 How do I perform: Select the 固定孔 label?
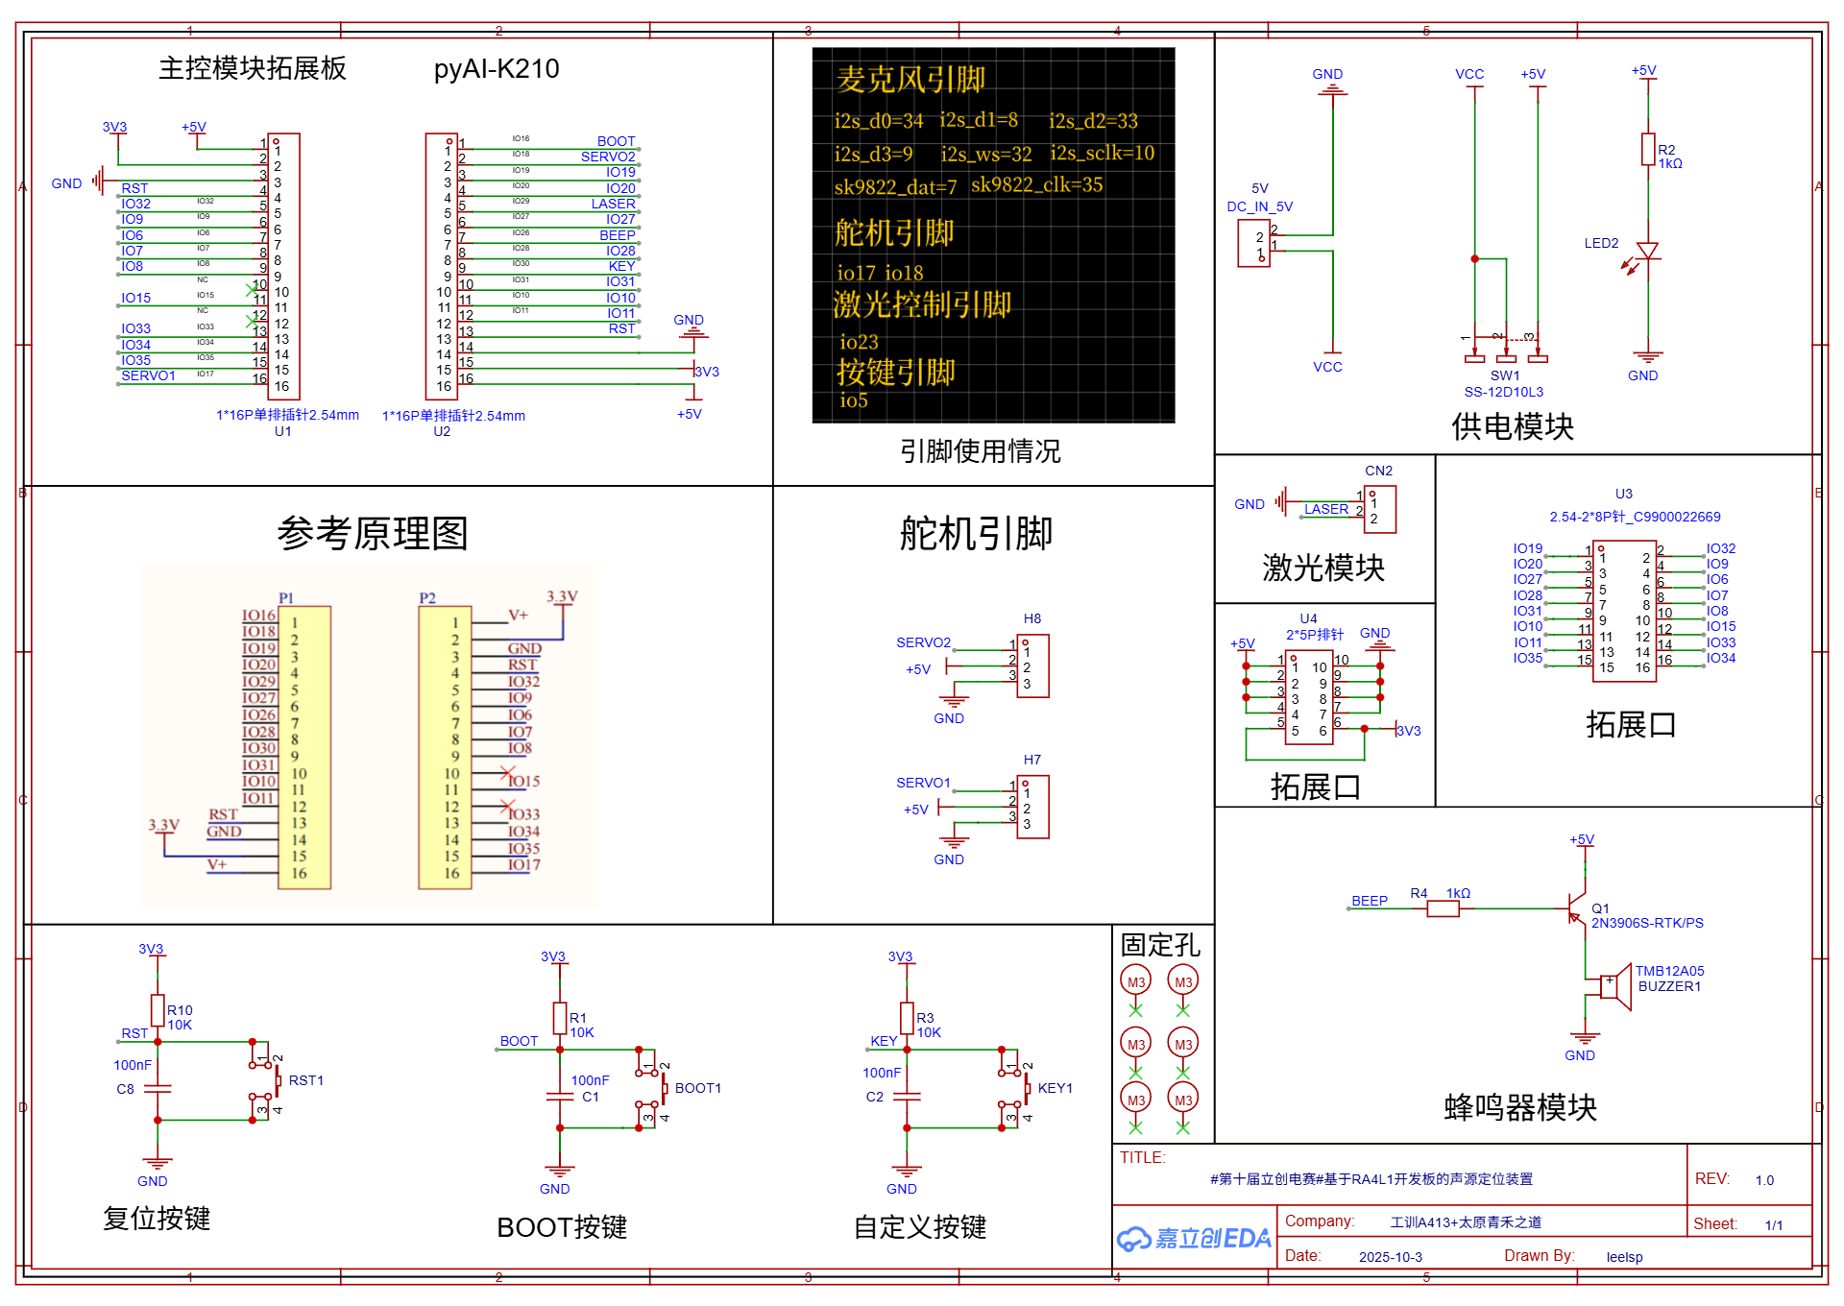(1160, 945)
